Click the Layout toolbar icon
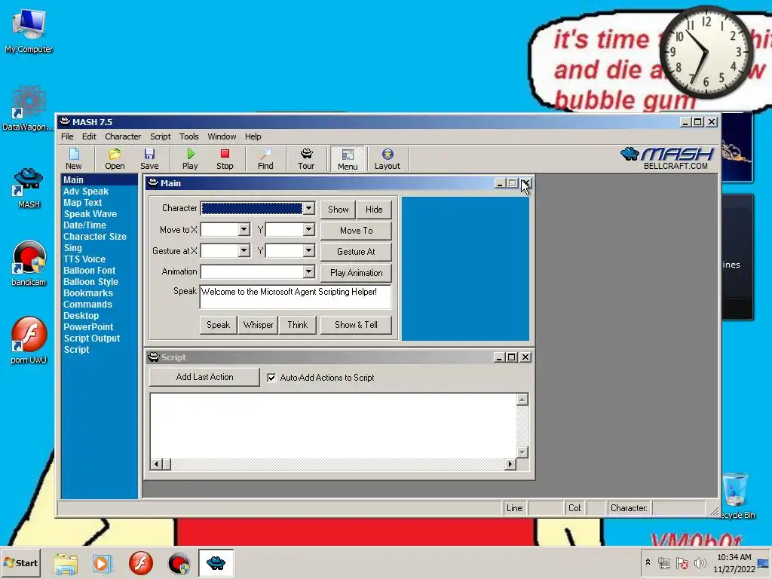The height and width of the screenshot is (579, 772). tap(388, 158)
